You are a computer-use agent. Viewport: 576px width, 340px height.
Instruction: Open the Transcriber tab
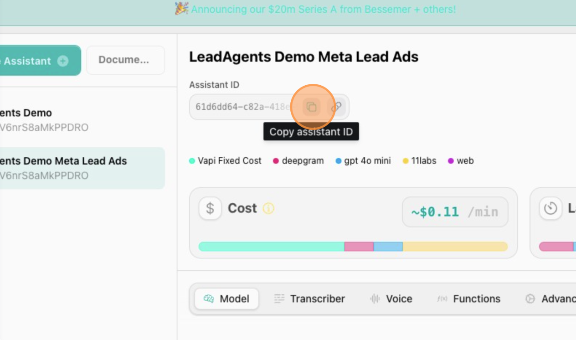pos(309,299)
